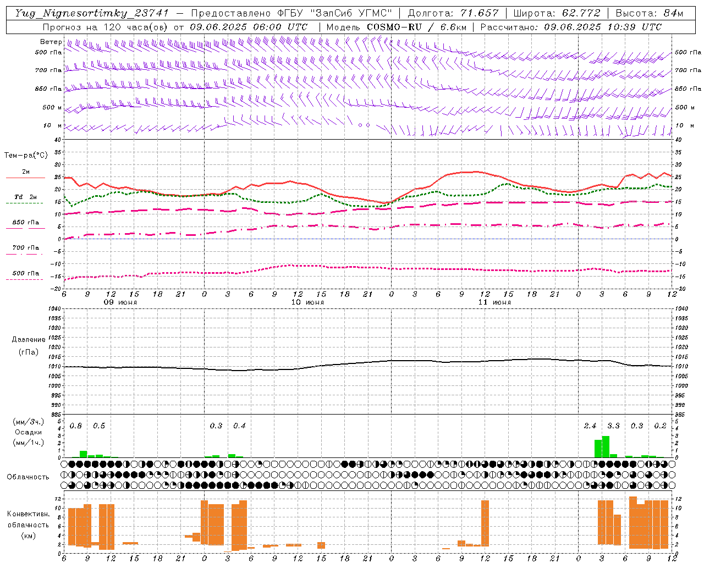The width and height of the screenshot is (704, 563).
Task: Click the '(мм/1ч.)' precipitation unit label
Action: pos(28,443)
